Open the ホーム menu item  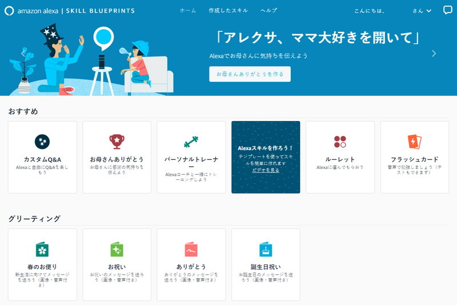(x=188, y=10)
